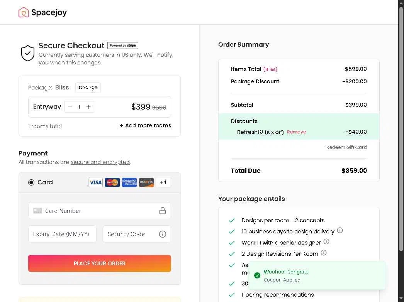Click the -$200.00 Package Discount value

pyautogui.click(x=354, y=81)
